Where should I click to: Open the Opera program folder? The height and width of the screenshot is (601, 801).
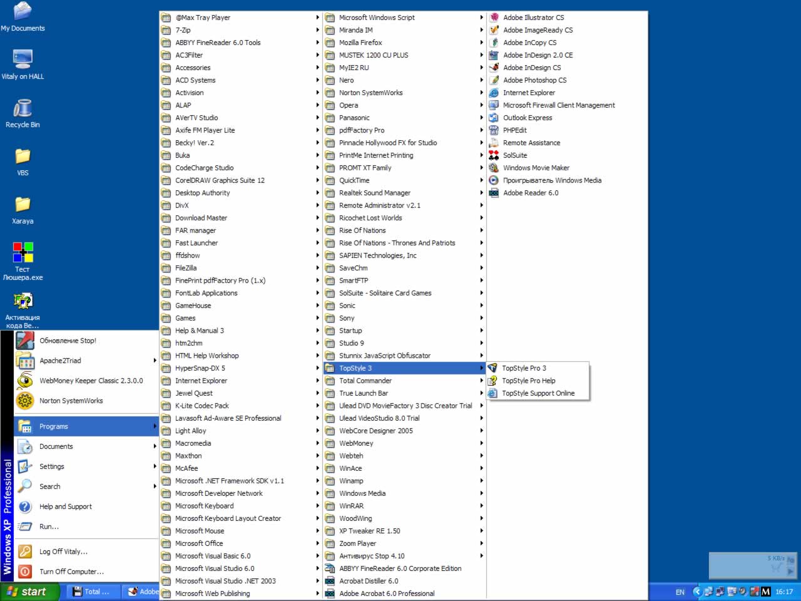click(x=405, y=105)
